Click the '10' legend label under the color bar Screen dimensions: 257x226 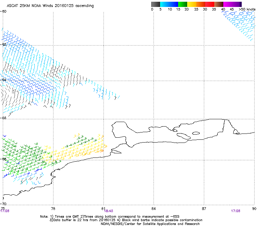(170, 9)
